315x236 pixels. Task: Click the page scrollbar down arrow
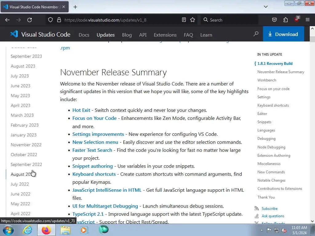click(312, 221)
